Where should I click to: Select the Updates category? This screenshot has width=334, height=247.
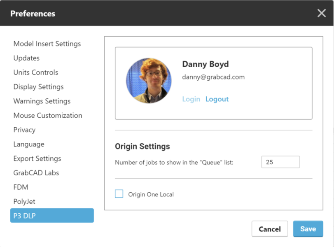coord(26,58)
